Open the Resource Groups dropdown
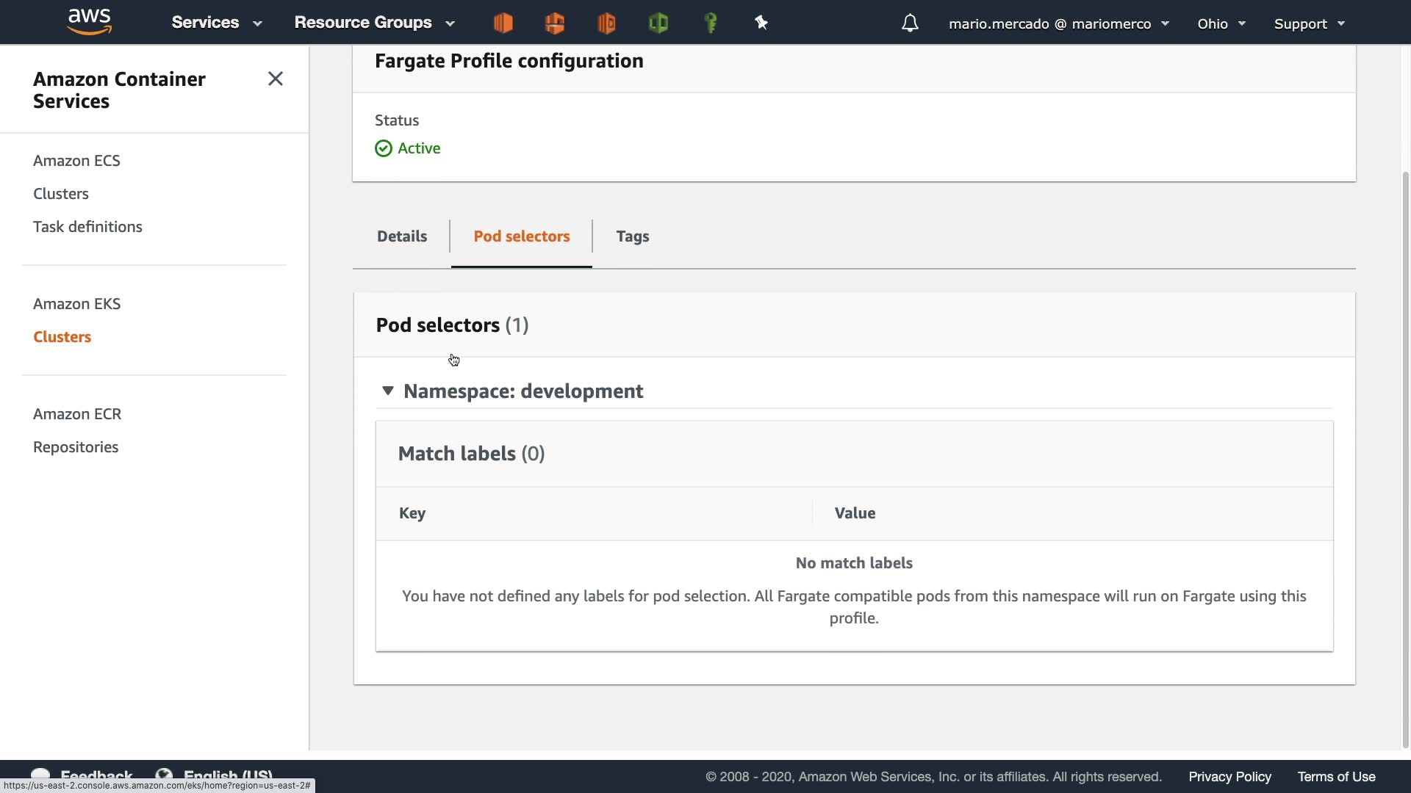The height and width of the screenshot is (793, 1411). (x=374, y=23)
